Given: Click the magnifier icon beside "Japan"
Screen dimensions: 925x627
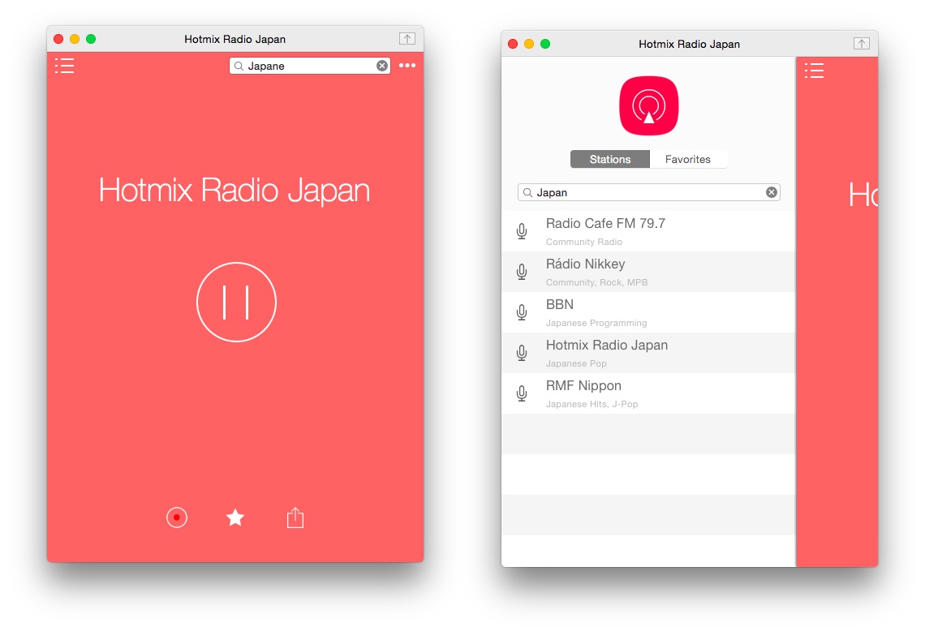Looking at the screenshot, I should tap(527, 193).
